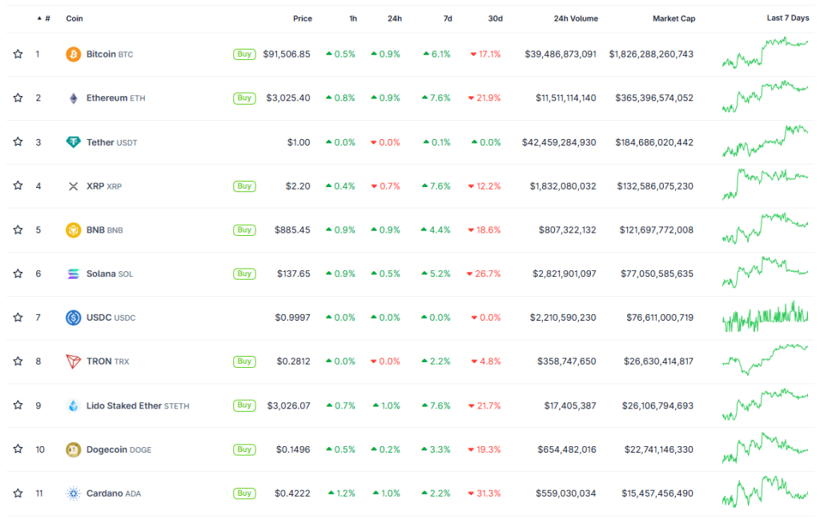Screen dimensions: 820x519
Task: Sort table by 24h Volume header
Action: [x=575, y=18]
